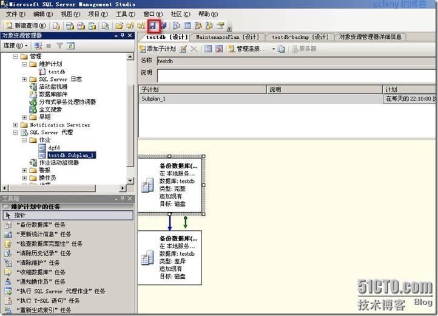Collapse the Maintenance Plans folder
This screenshot has height=316, width=438.
(24, 64)
